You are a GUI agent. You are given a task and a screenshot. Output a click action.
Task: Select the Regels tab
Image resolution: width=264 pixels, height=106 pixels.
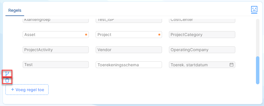click(15, 10)
